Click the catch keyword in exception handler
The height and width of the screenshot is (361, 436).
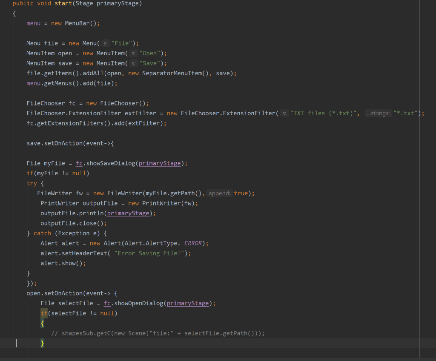coord(42,233)
